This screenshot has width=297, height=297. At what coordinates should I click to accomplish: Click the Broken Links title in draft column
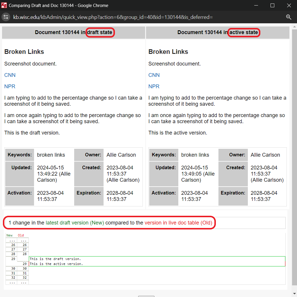pos(24,52)
